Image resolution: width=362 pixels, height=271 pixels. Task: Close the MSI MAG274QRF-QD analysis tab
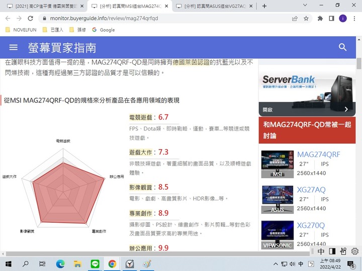[x=166, y=6]
